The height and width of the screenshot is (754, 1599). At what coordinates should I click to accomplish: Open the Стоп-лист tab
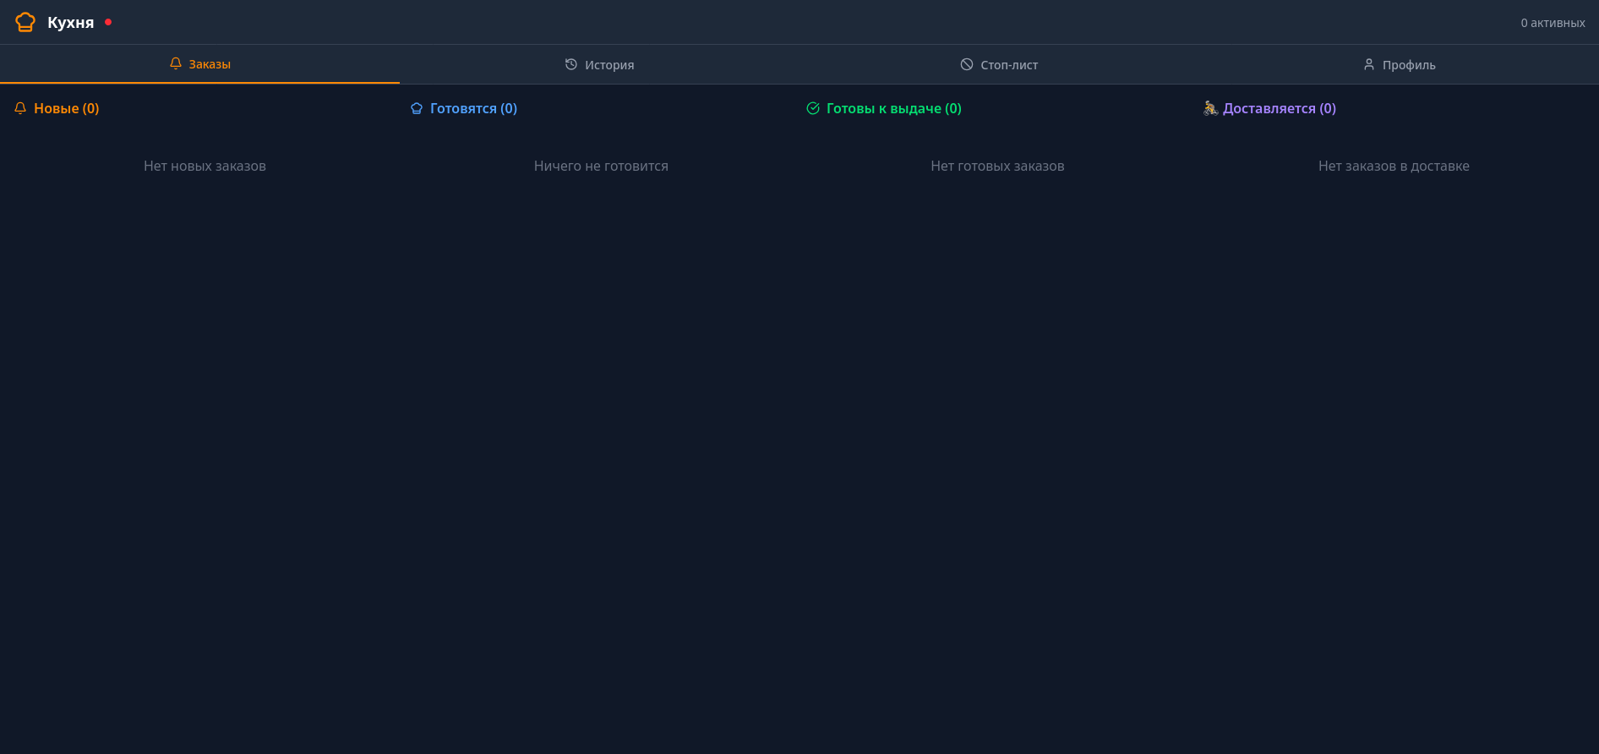pyautogui.click(x=999, y=64)
